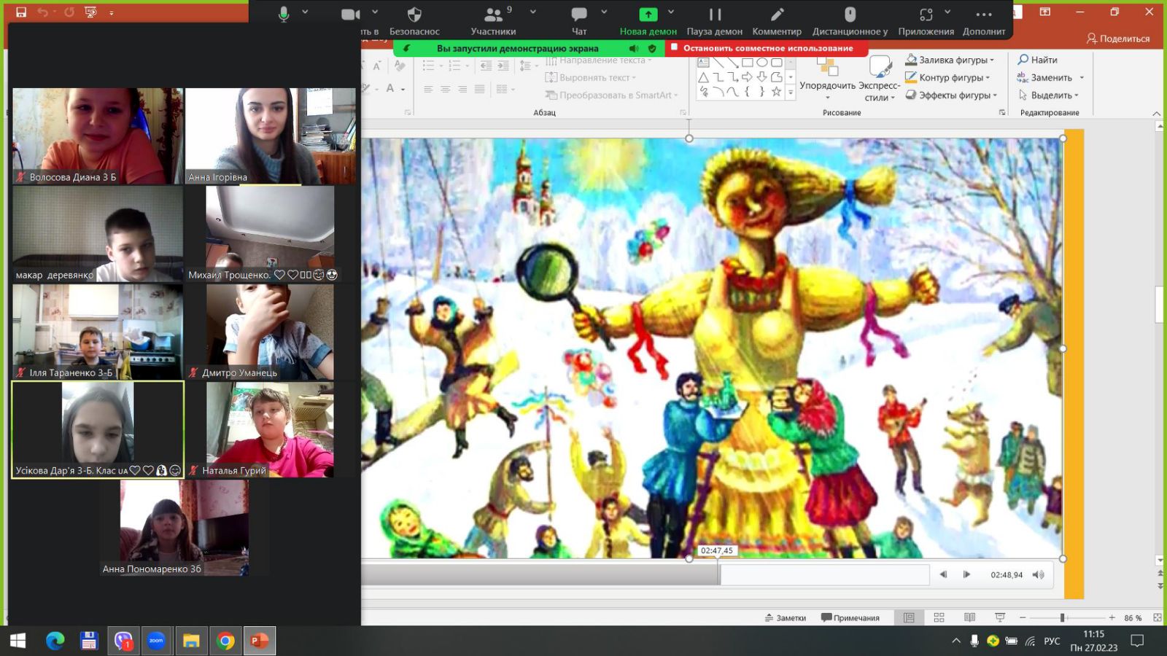
Task: Select Анна Ігорівна video thumbnail
Action: pos(271,136)
